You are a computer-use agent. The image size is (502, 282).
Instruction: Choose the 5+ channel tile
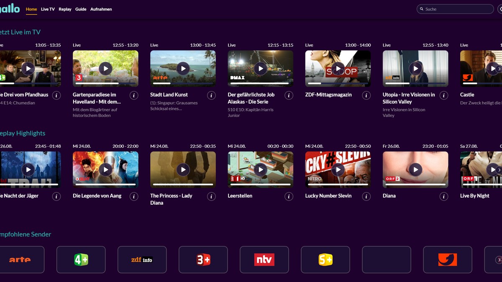pyautogui.click(x=325, y=259)
